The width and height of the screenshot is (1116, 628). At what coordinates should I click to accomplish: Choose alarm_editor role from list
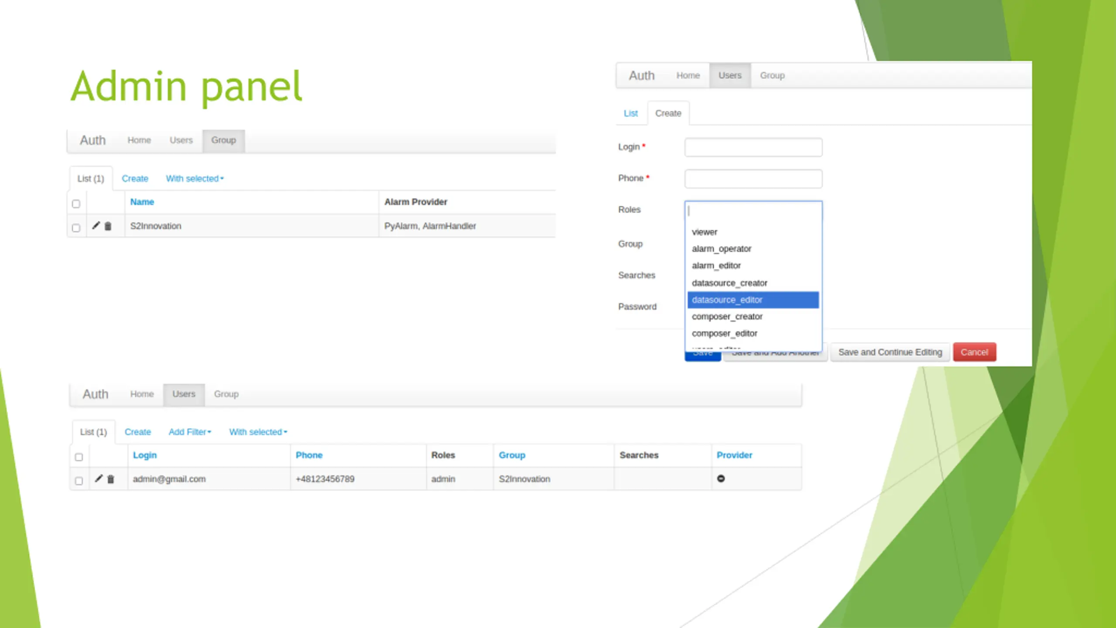tap(753, 266)
